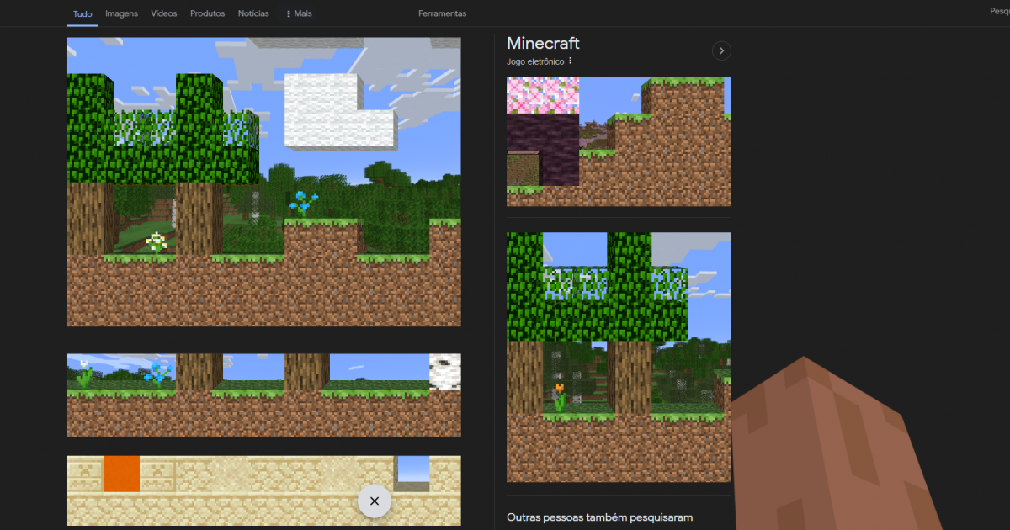Expand the Mais menu
The height and width of the screenshot is (530, 1010).
point(298,13)
